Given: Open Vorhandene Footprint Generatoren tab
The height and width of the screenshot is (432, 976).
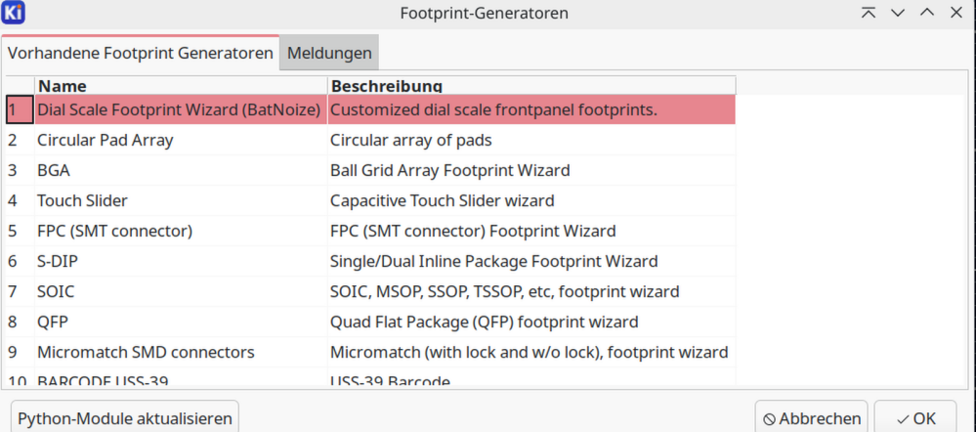Looking at the screenshot, I should (x=141, y=53).
